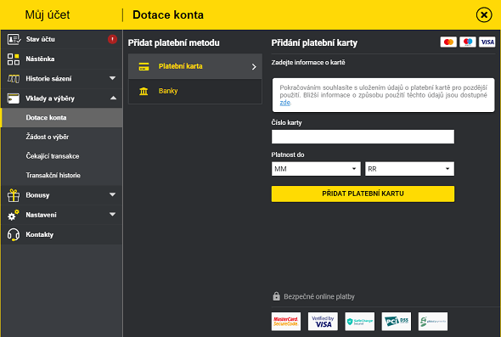Select the Platební karta payment method

(195, 66)
